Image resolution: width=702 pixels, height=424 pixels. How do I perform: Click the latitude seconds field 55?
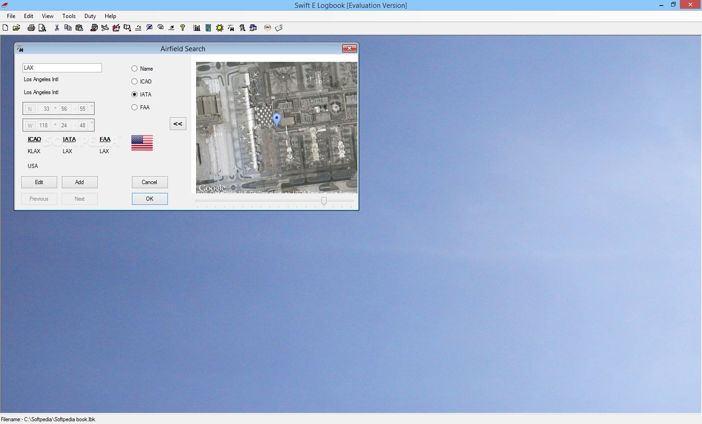83,109
